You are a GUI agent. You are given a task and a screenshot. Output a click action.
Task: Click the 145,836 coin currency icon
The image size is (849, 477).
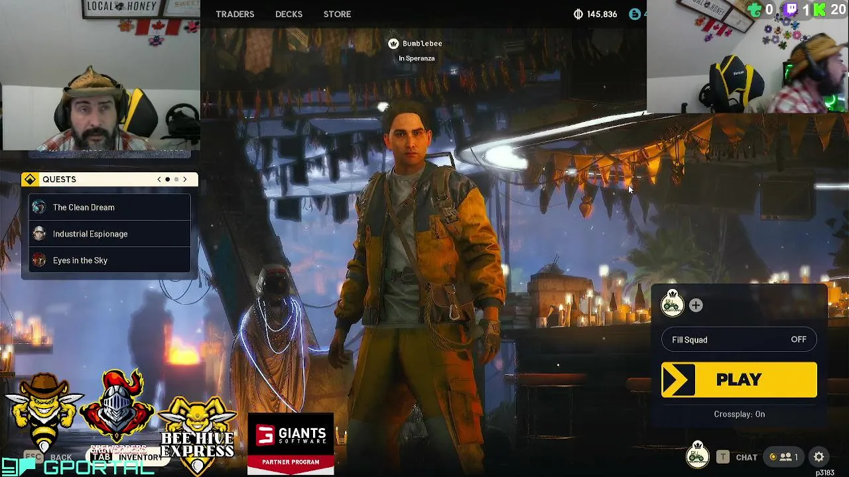(x=578, y=14)
